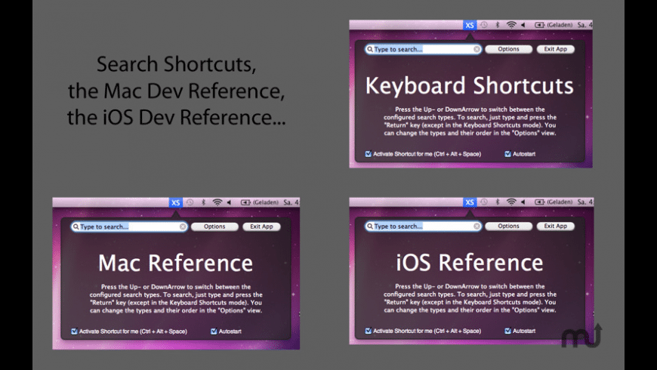Click XS menu bar icon in iOS Reference window
The width and height of the screenshot is (657, 370).
[x=469, y=202]
